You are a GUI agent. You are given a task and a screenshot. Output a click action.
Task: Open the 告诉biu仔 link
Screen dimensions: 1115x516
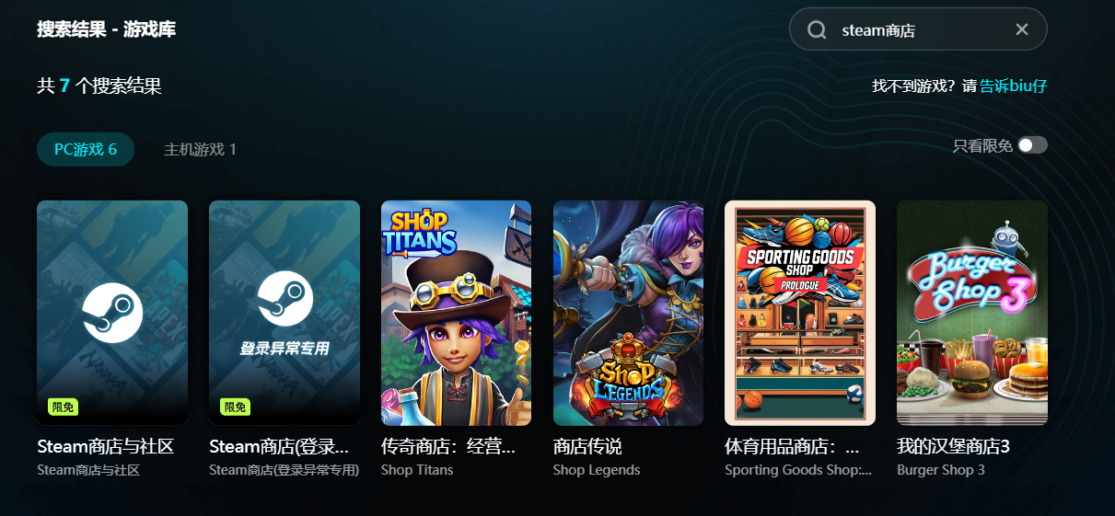(x=1013, y=86)
